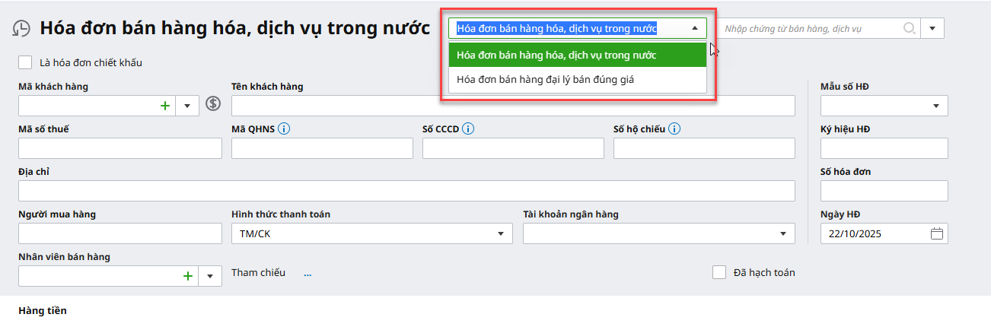Click the Tham chiếu ellipsis link

point(307,273)
